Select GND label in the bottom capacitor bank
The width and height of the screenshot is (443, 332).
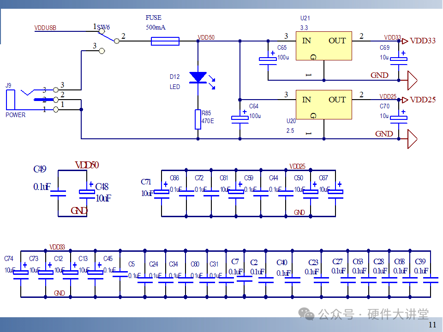60,293
